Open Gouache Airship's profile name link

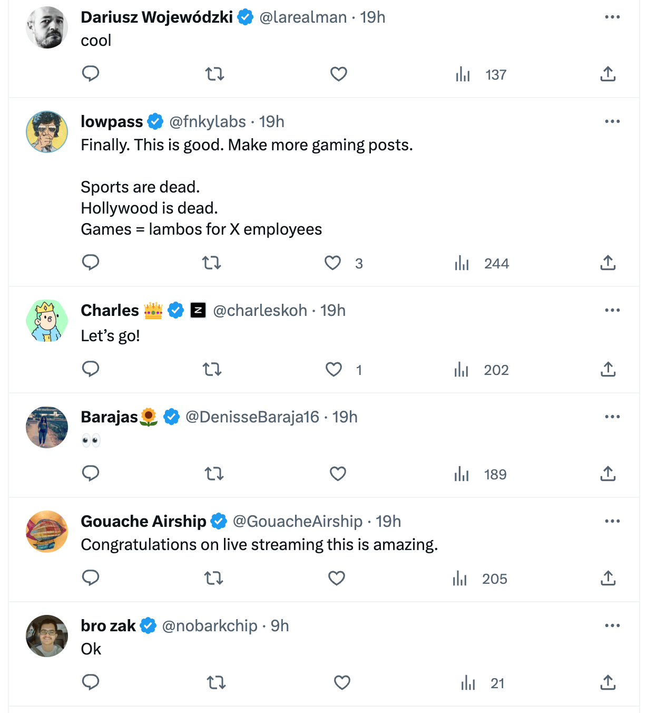coord(143,522)
